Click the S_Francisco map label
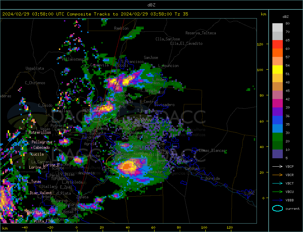The height and width of the screenshot is (232, 303). tap(132, 62)
